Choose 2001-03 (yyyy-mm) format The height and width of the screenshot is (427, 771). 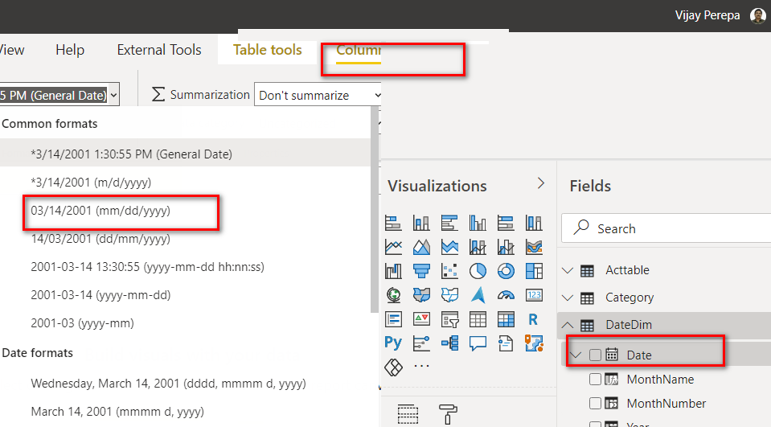pos(185,323)
